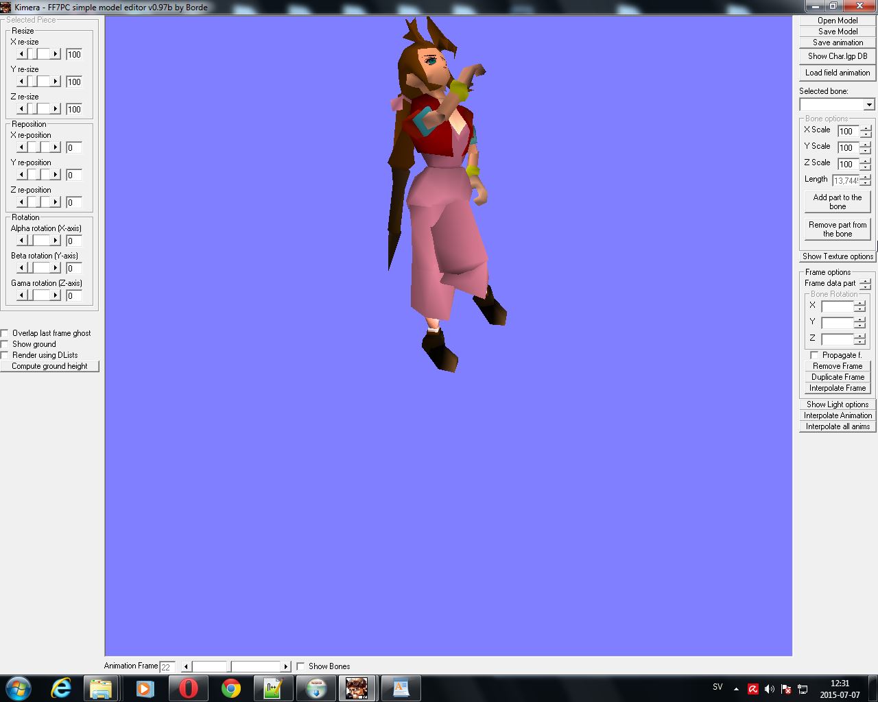878x702 pixels.
Task: Click the X re-size slider right arrow
Action: (x=56, y=54)
